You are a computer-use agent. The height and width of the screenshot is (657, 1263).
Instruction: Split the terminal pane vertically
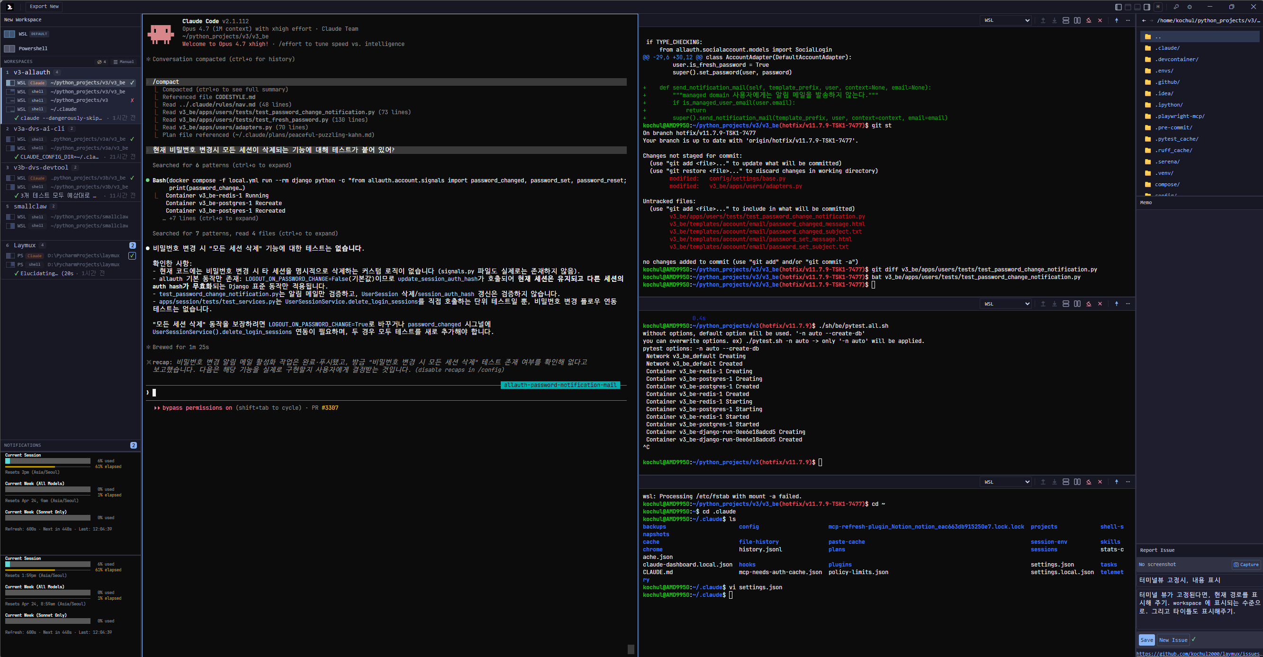click(1077, 20)
